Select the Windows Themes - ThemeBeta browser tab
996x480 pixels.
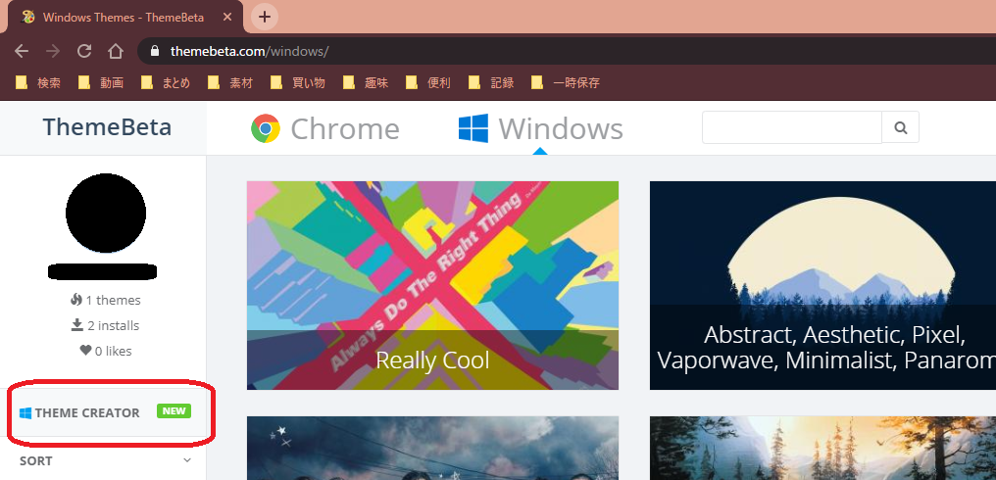(124, 18)
